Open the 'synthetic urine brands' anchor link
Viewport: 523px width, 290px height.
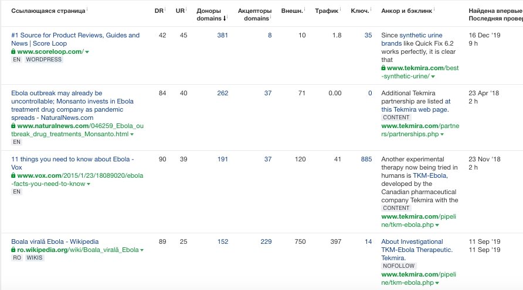point(412,39)
